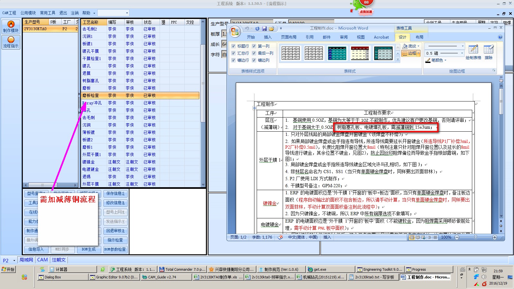
Task: Switch to Draft view icon
Action: click(435, 237)
